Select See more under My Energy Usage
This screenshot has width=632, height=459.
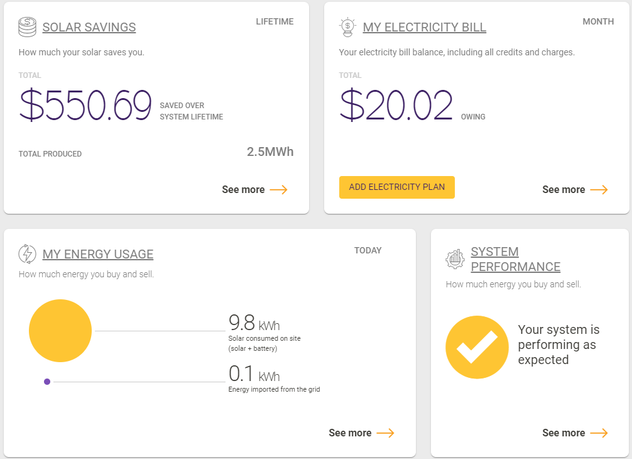tap(351, 433)
